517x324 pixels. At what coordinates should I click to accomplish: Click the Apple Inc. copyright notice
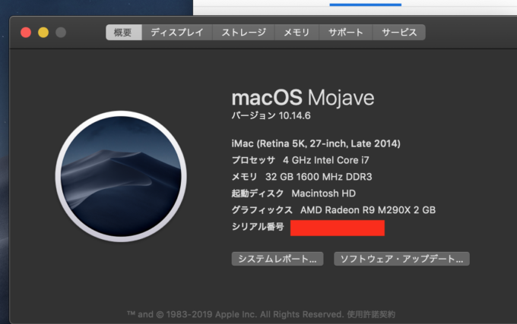click(x=236, y=314)
